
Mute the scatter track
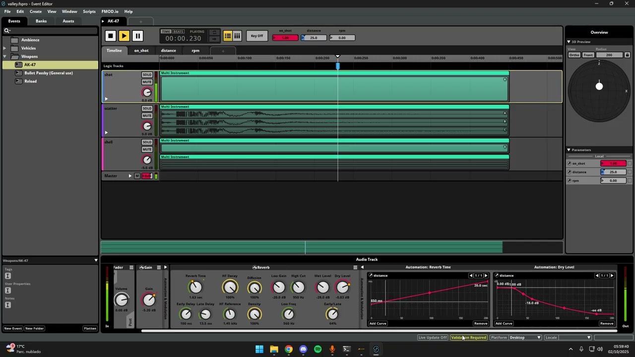[147, 116]
